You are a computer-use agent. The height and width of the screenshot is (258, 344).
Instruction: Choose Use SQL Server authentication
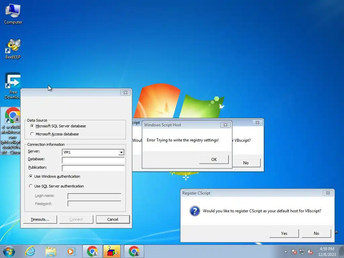(x=56, y=186)
